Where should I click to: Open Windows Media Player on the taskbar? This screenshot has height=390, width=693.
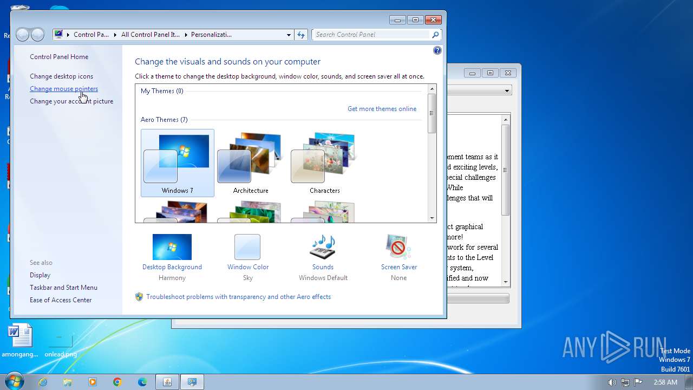(x=93, y=382)
